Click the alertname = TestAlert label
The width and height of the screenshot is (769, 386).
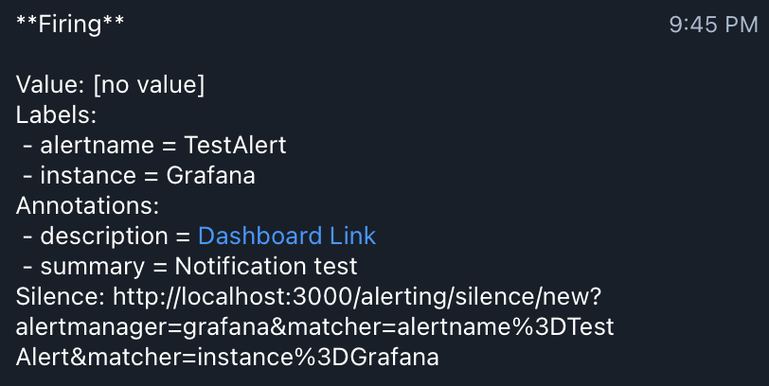click(x=163, y=145)
